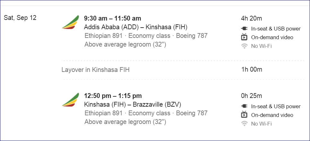The width and height of the screenshot is (310, 141).
Task: Click the In-seat & USB power label in first flight
Action: [276, 29]
